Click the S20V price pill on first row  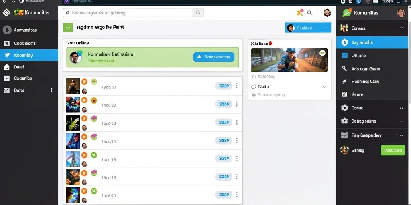(224, 86)
